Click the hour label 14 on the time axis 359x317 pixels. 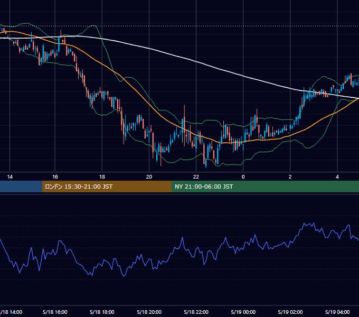10,177
